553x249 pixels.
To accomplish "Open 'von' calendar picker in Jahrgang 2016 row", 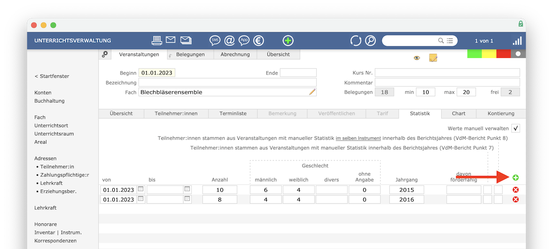I will pos(141,199).
